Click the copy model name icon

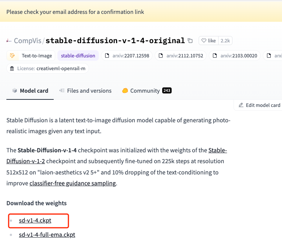pyautogui.click(x=190, y=41)
